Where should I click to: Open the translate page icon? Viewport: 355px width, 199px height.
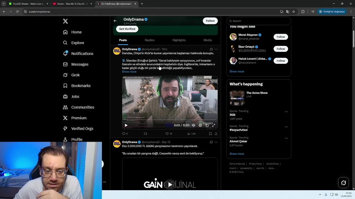click(x=288, y=12)
